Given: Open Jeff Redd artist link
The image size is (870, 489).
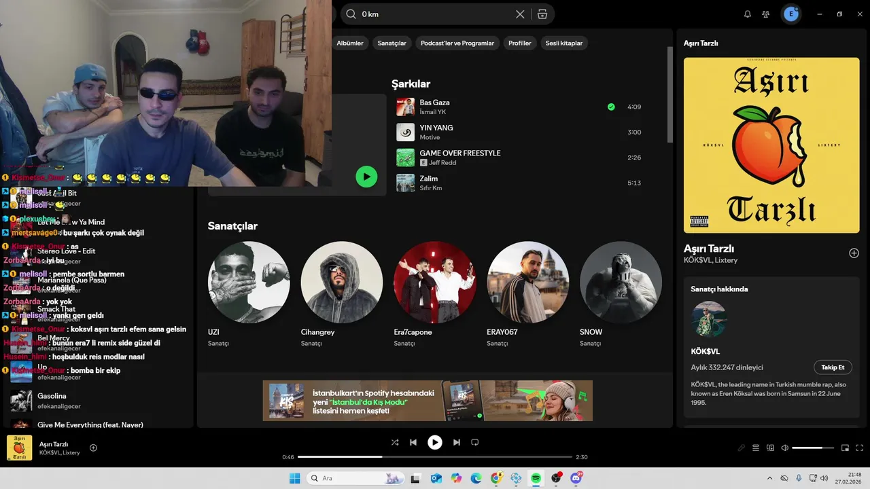Looking at the screenshot, I should click(443, 163).
